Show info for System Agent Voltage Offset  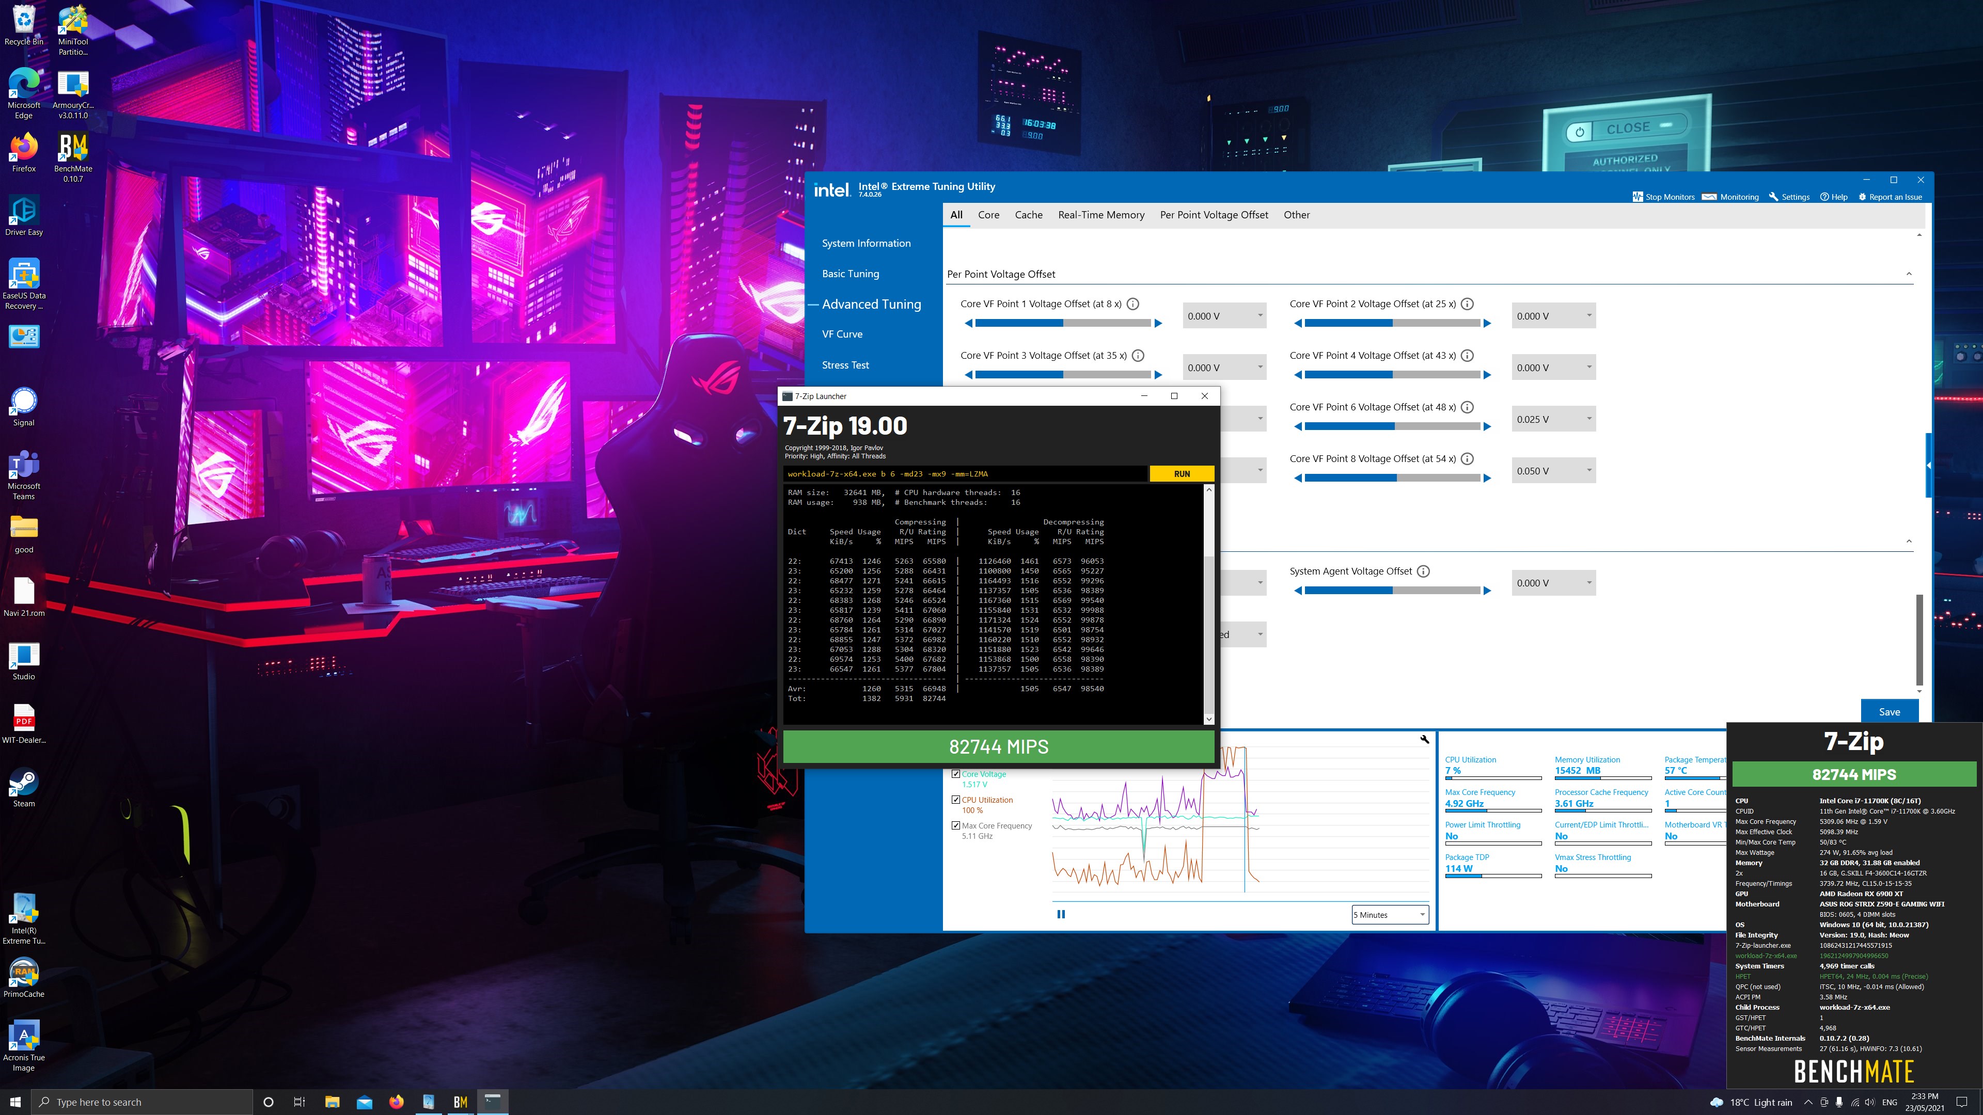pos(1423,571)
